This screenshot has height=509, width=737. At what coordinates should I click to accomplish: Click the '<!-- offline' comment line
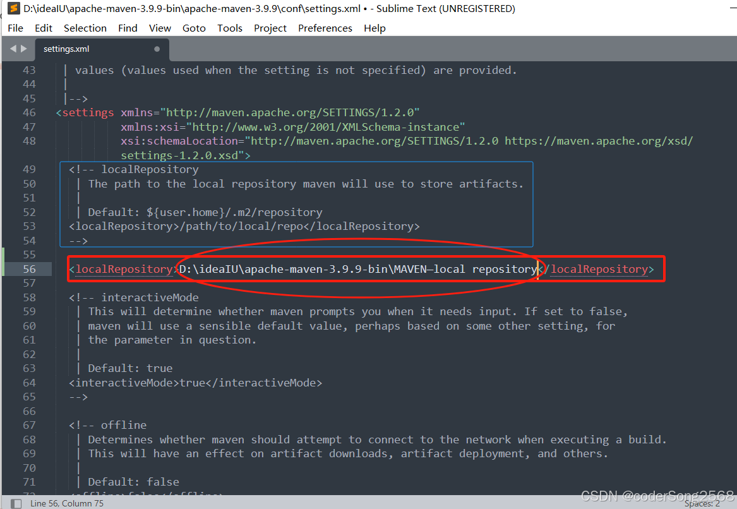click(x=107, y=426)
